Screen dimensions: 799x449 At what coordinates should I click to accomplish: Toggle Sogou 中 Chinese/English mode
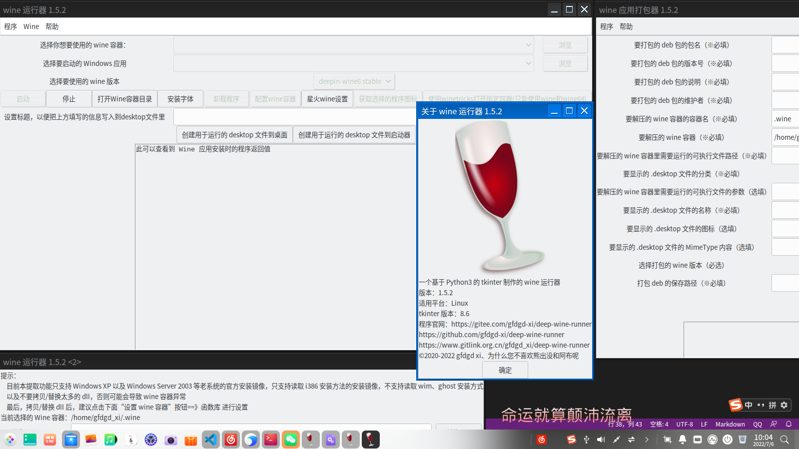(749, 405)
